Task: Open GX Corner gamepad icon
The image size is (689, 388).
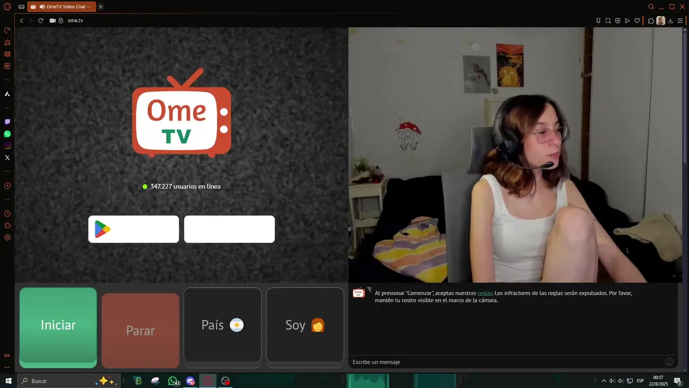Action: click(21, 6)
